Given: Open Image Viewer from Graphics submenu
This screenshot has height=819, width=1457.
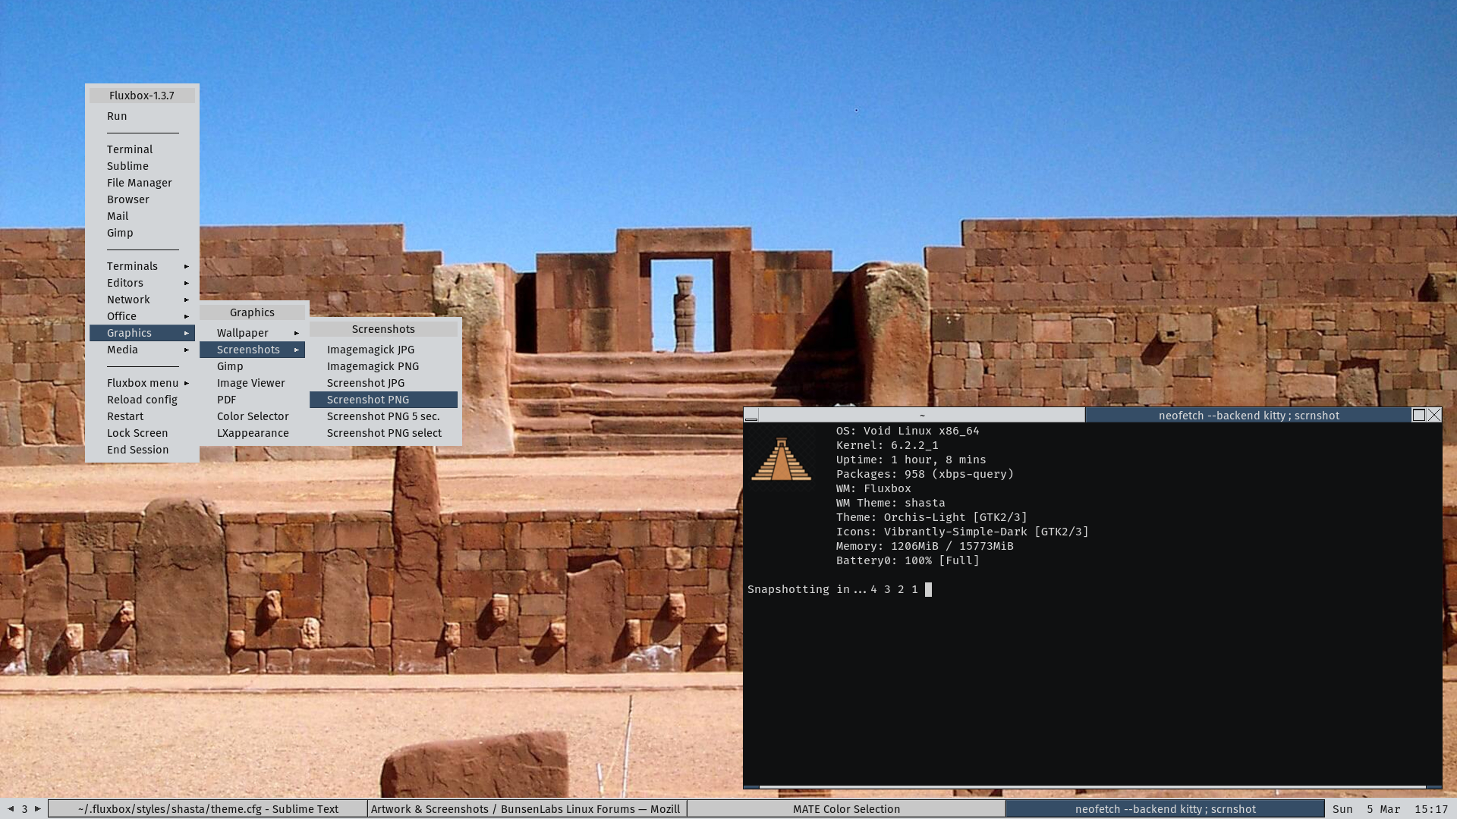Looking at the screenshot, I should coord(252,383).
